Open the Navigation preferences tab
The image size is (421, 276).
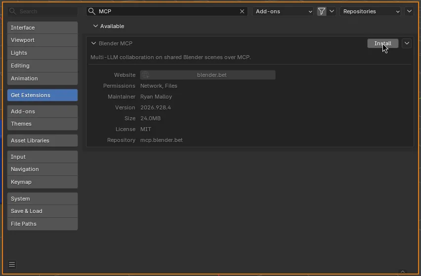pyautogui.click(x=42, y=169)
